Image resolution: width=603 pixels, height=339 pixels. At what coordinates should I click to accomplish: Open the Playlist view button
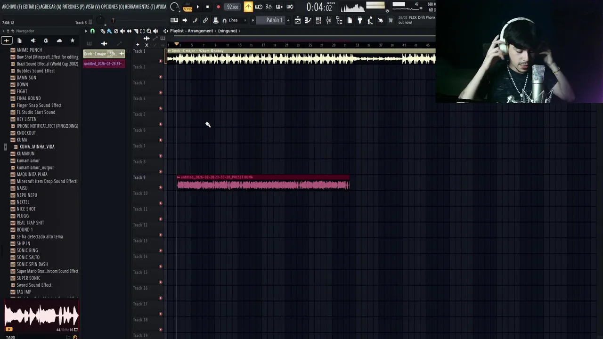coord(298,20)
